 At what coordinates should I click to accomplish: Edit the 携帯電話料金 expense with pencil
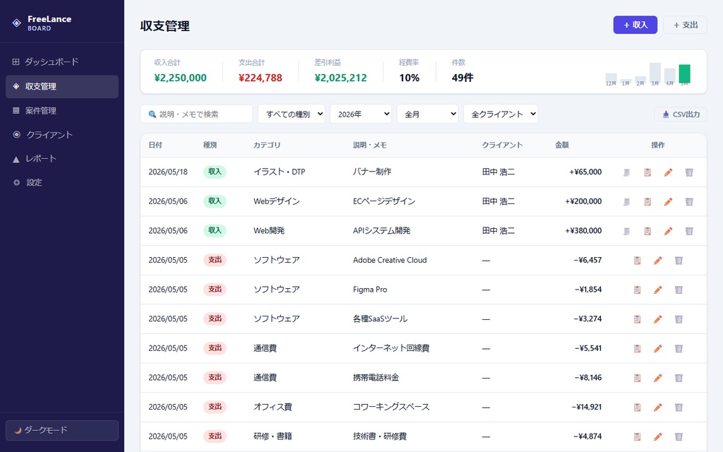[658, 378]
